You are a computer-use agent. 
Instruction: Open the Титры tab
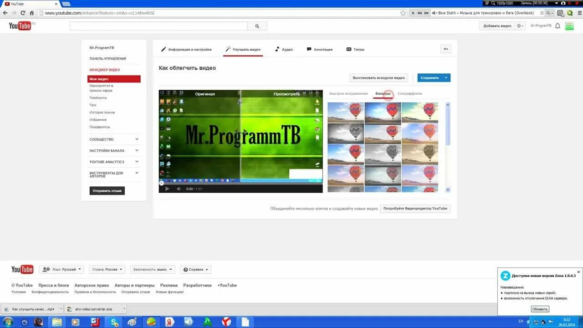point(355,49)
